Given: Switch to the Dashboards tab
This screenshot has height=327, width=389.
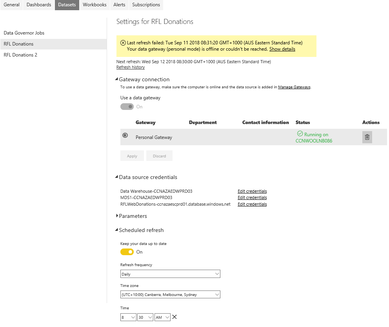Looking at the screenshot, I should coord(39,5).
